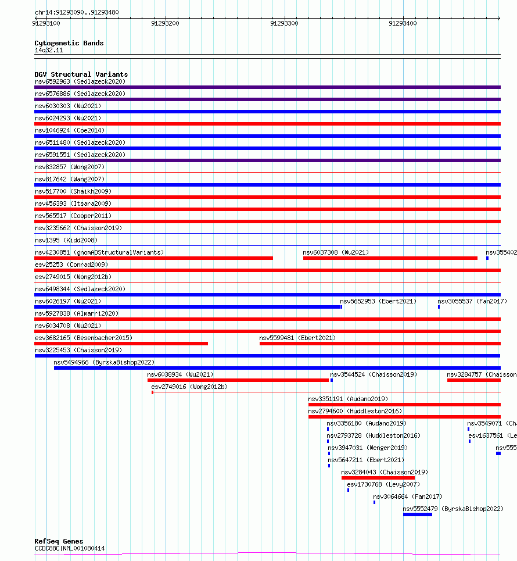
Task: Click the nsv6034708 (Wu2021) label
Action: [68, 326]
